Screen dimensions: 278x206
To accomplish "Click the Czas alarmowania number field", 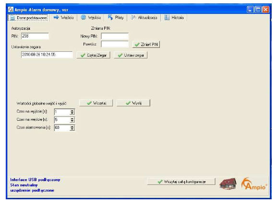I will coord(62,128).
